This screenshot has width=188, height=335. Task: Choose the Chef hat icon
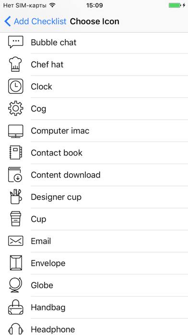[15, 64]
